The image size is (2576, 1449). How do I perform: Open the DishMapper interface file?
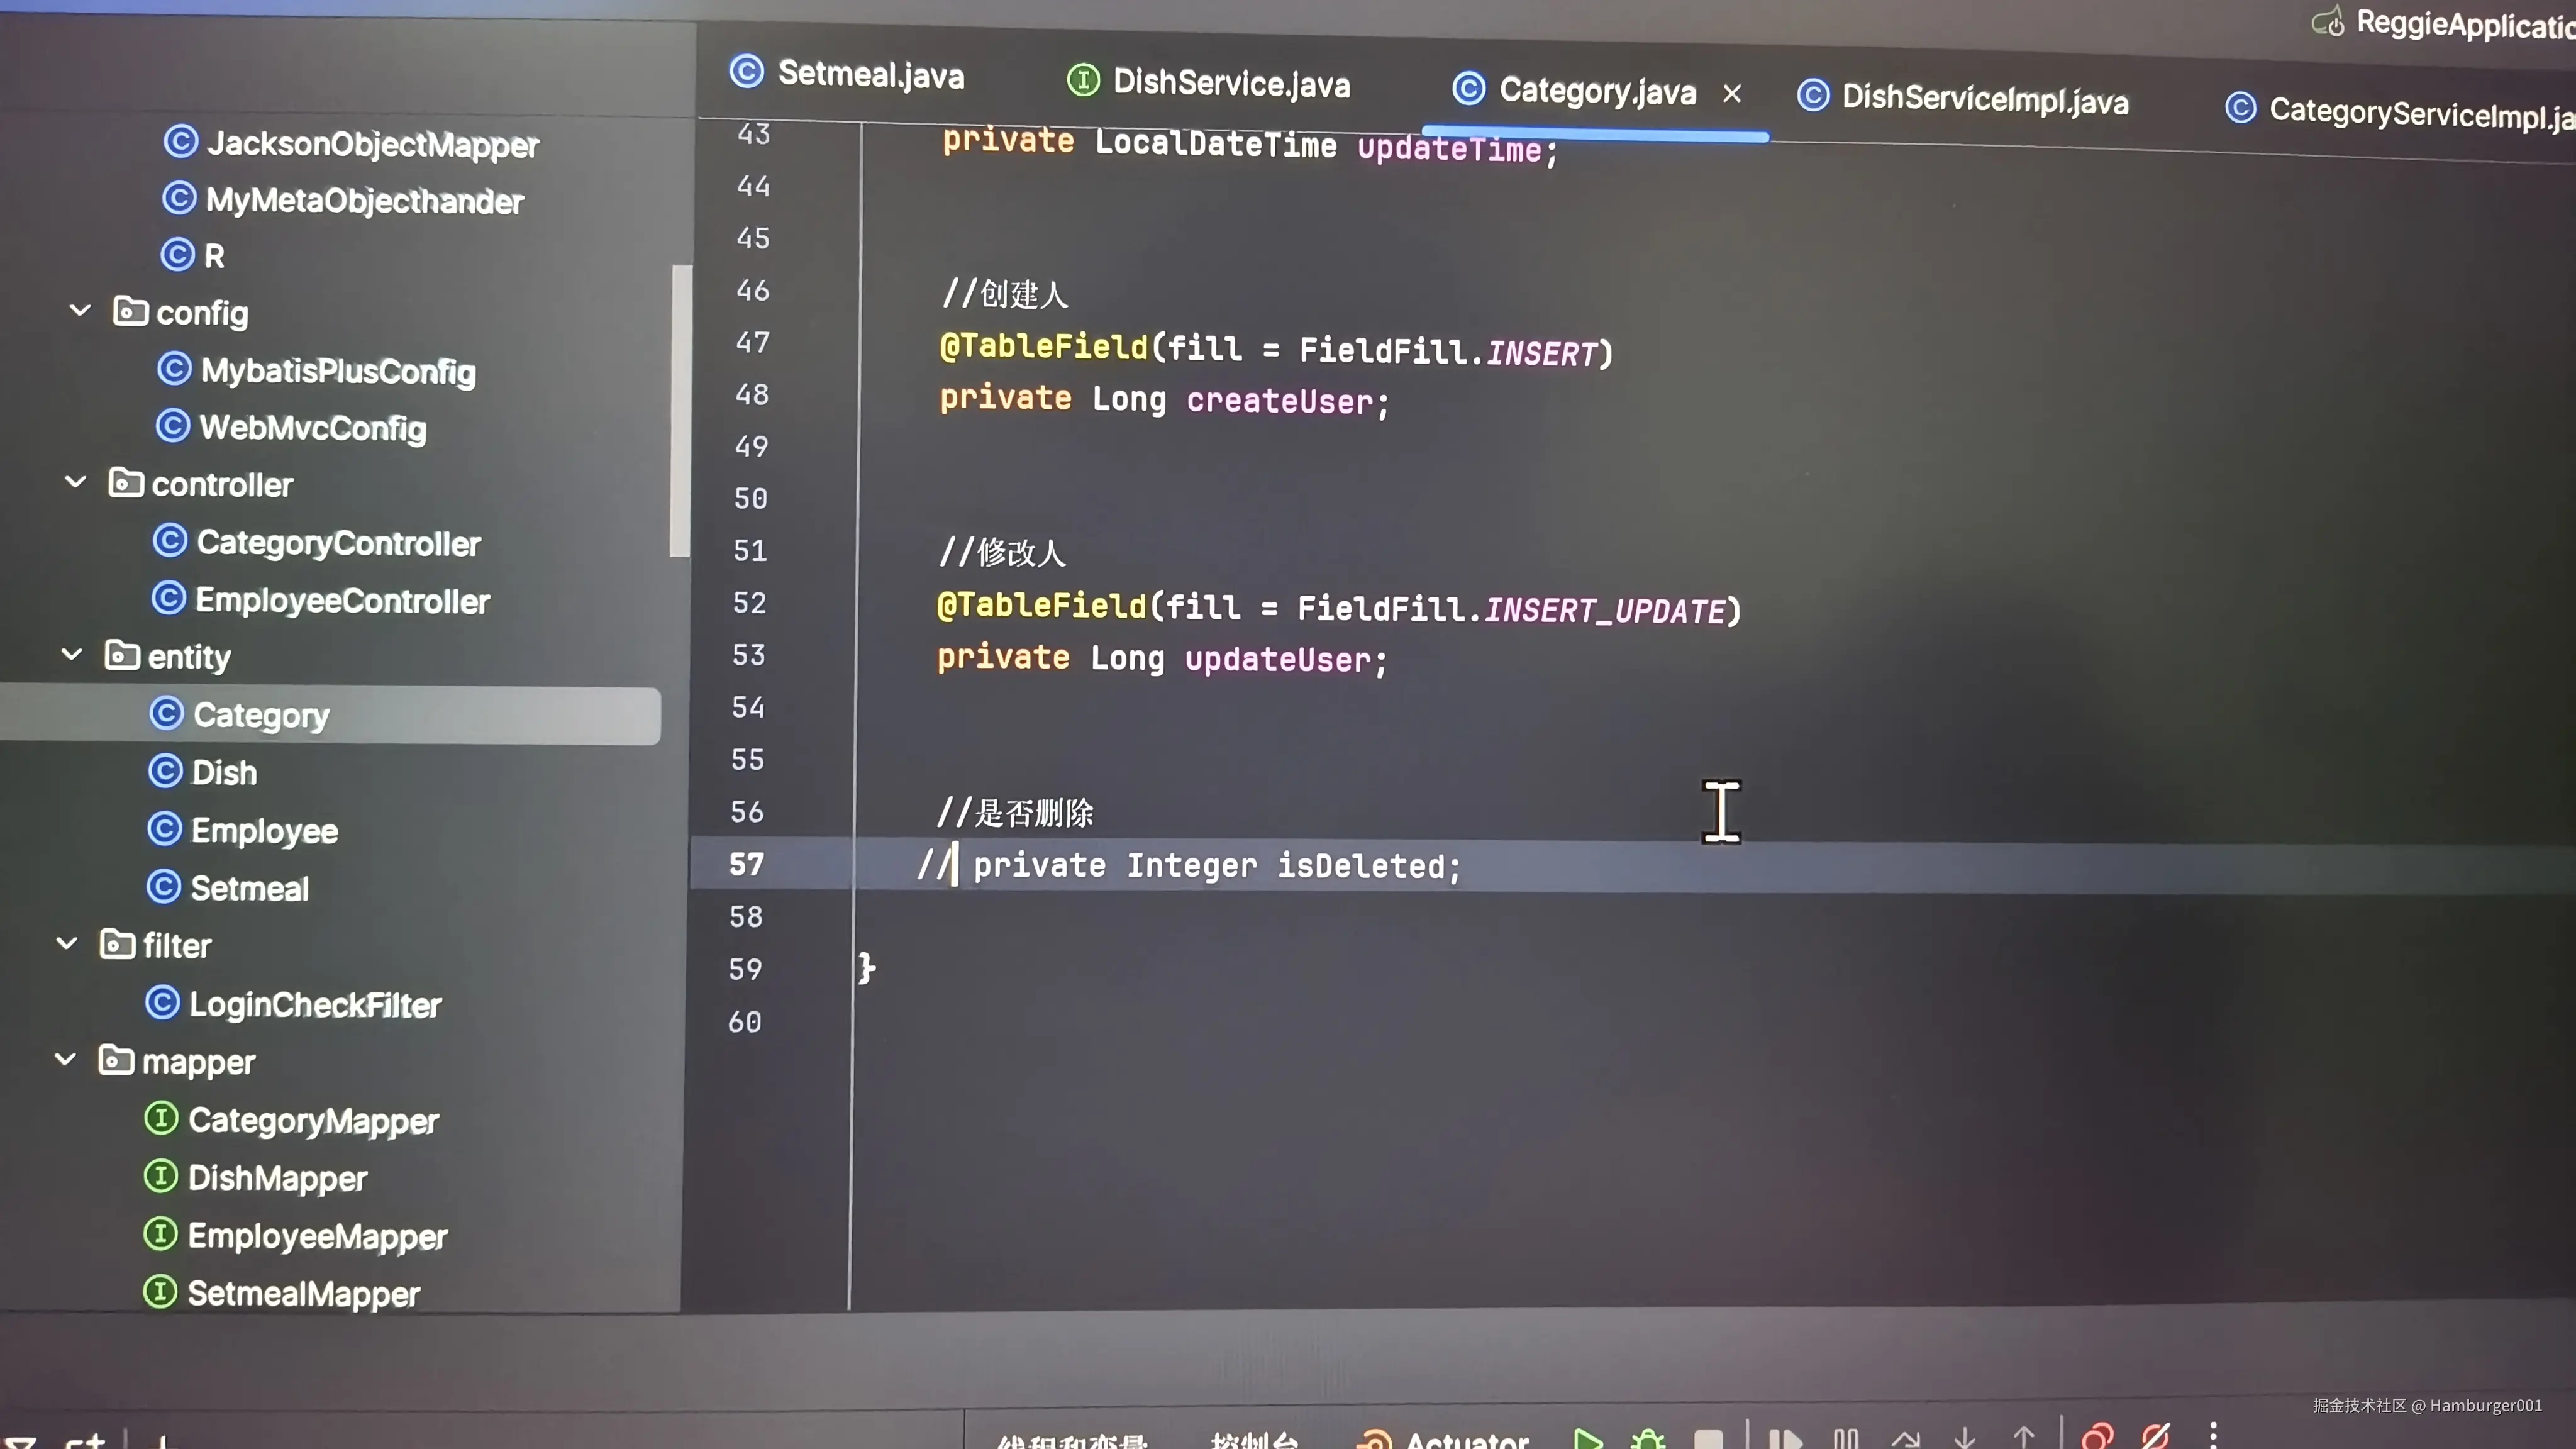pos(277,1178)
